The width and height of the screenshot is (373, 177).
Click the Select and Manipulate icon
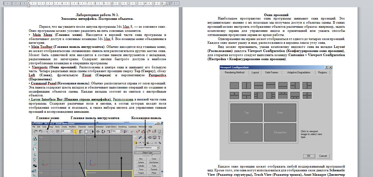pos(132,132)
